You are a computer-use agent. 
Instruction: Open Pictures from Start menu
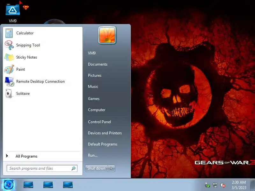[95, 75]
